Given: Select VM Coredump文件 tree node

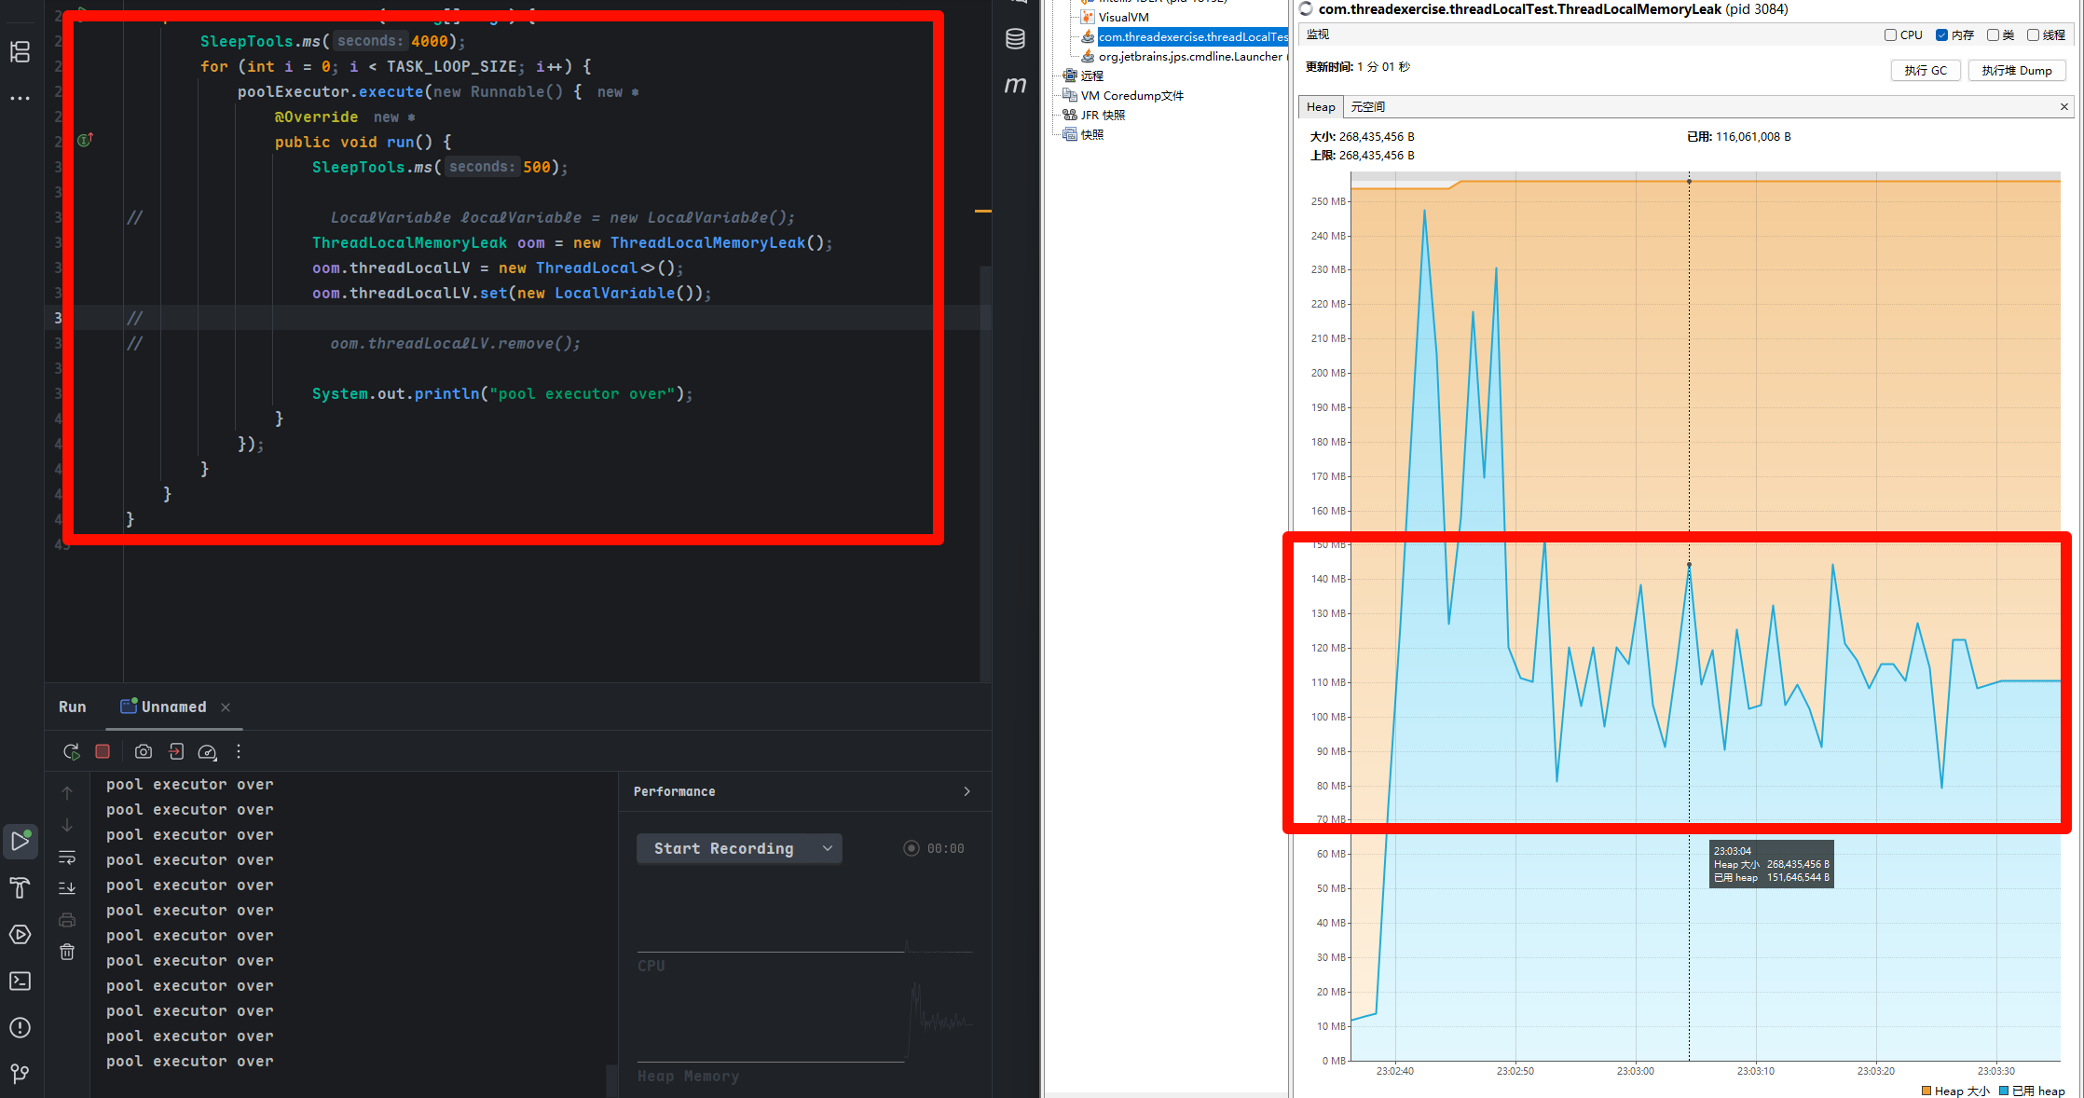Looking at the screenshot, I should 1131,95.
